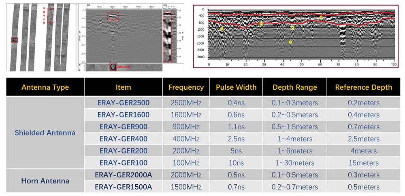The height and width of the screenshot is (196, 405).
Task: Click the 1500MHz frequency cell
Action: pos(186,187)
